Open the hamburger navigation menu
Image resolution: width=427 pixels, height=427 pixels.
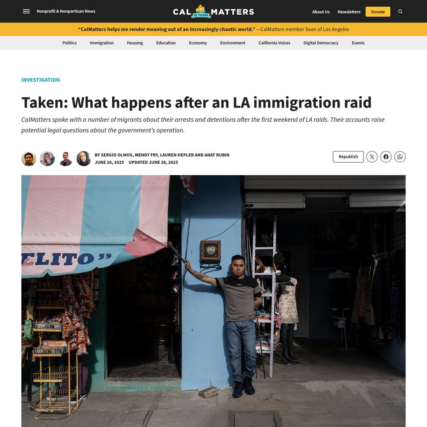26,12
